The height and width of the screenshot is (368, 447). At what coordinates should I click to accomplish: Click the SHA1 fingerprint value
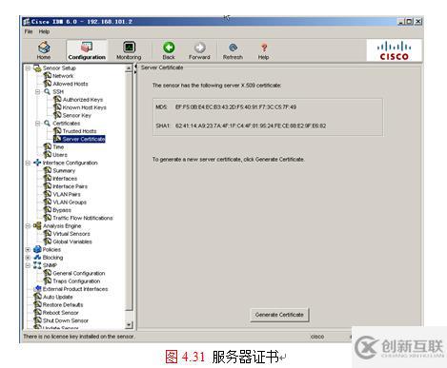[251, 126]
